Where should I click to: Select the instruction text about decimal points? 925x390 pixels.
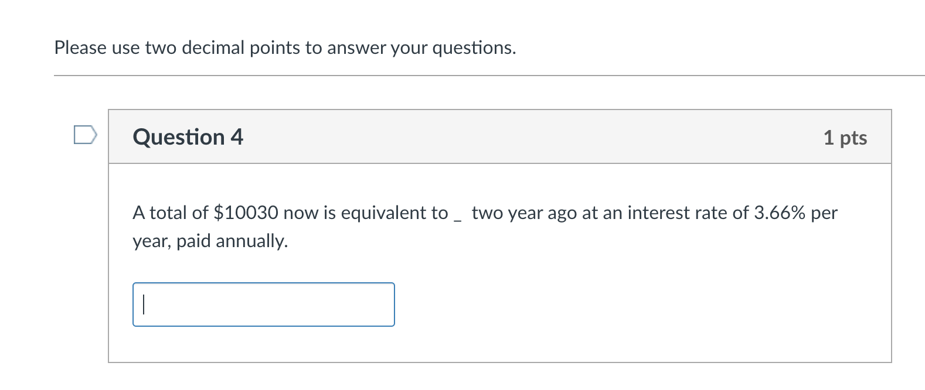coord(284,47)
